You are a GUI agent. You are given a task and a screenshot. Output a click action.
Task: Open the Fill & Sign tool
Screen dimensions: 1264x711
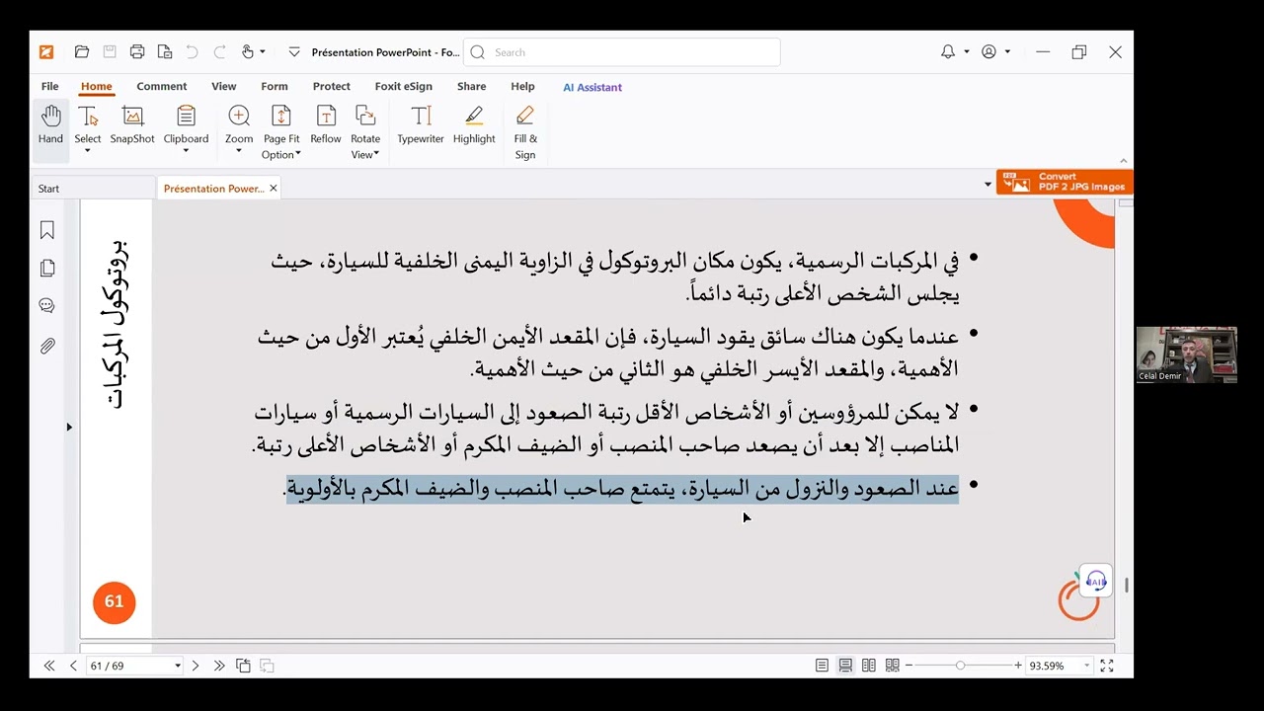pyautogui.click(x=525, y=132)
